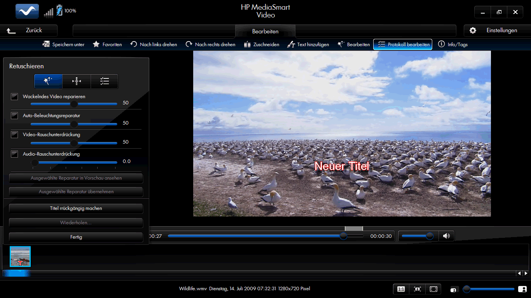Click the Fertig button
The width and height of the screenshot is (531, 298).
(76, 237)
